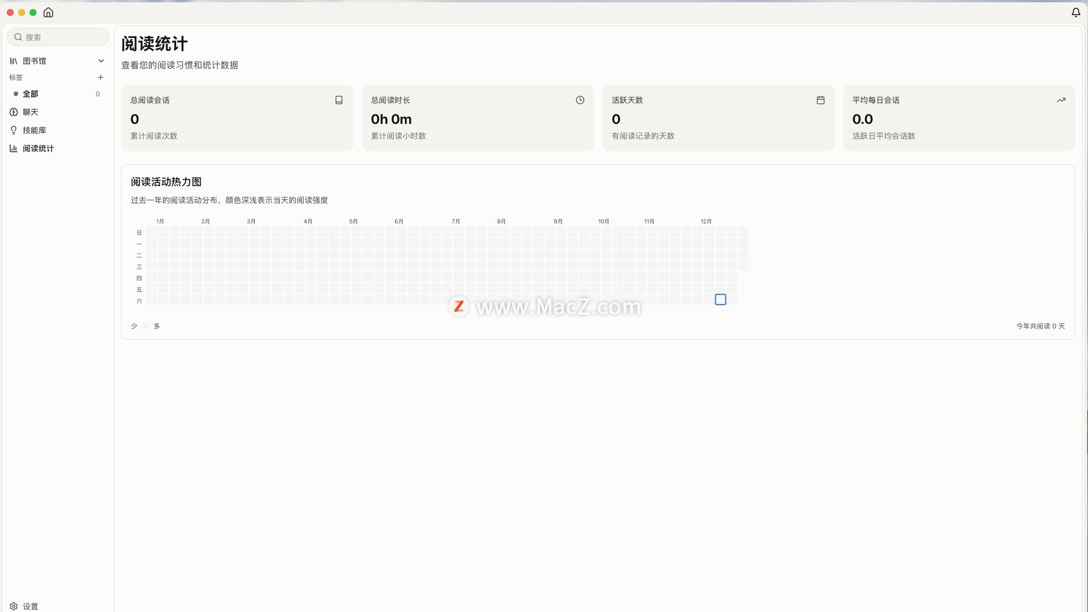This screenshot has height=612, width=1088.
Task: Open 设置 at sidebar bottom
Action: [31, 606]
